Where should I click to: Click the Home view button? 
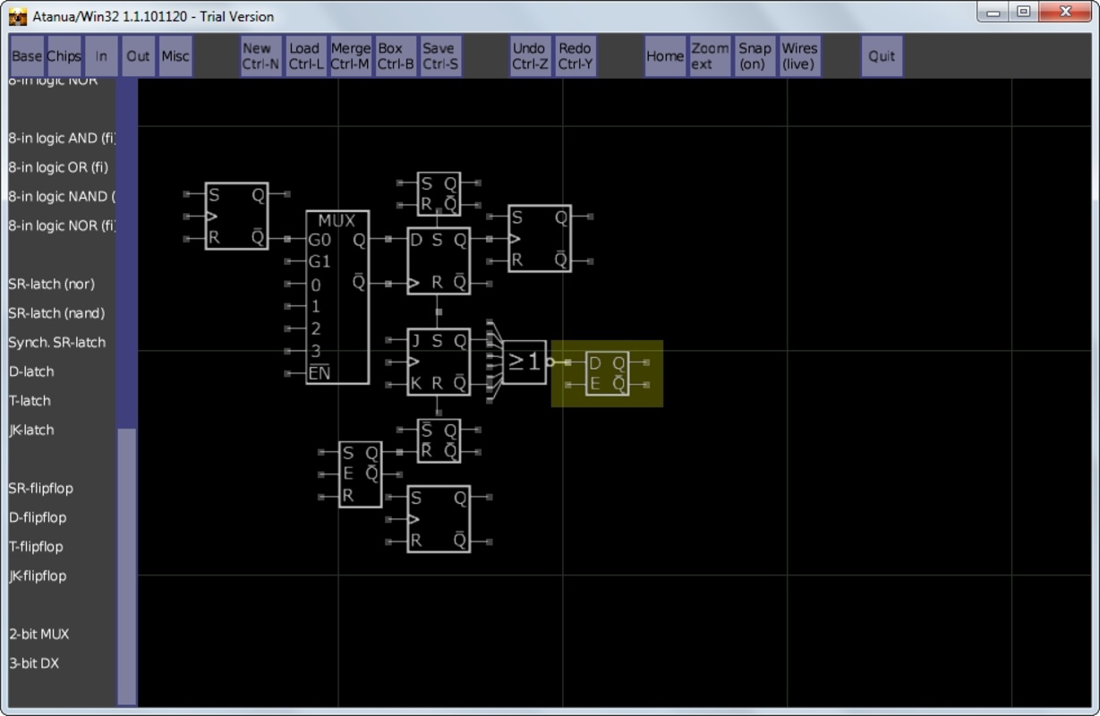(x=665, y=56)
